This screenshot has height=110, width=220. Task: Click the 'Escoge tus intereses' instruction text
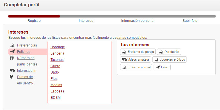78,38
